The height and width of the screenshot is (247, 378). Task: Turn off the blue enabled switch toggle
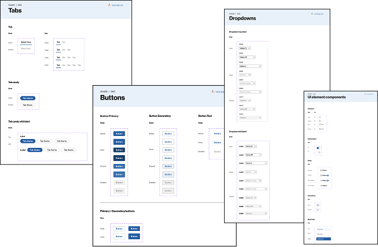(318, 148)
